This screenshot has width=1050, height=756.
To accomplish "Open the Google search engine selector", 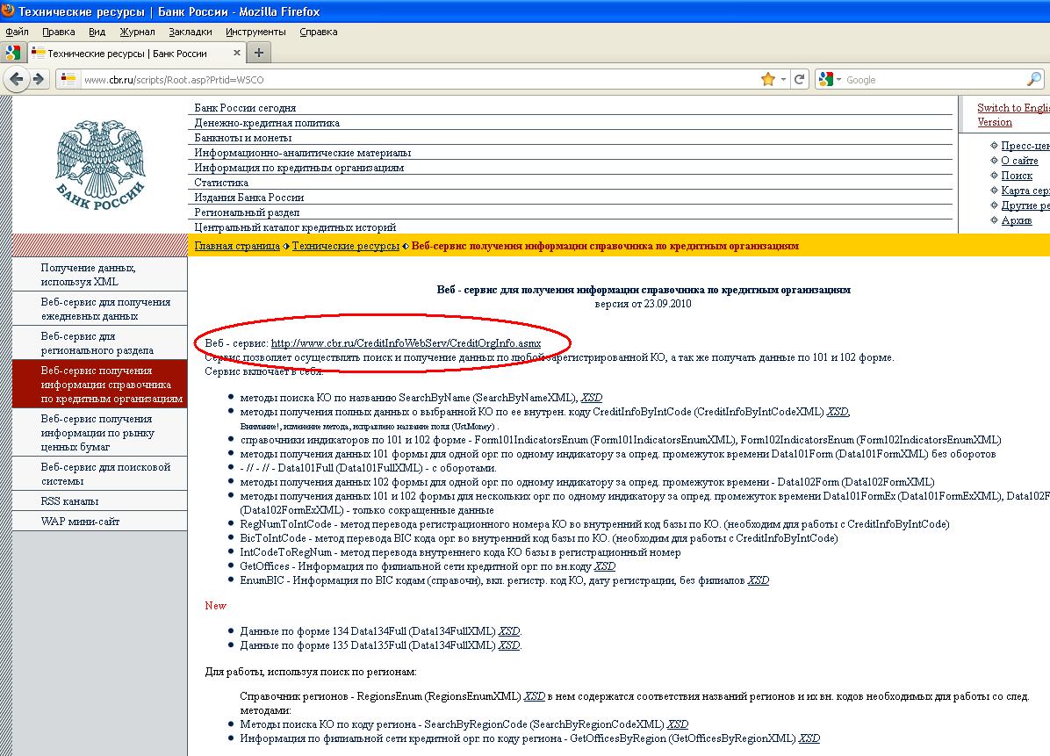I will tap(830, 79).
